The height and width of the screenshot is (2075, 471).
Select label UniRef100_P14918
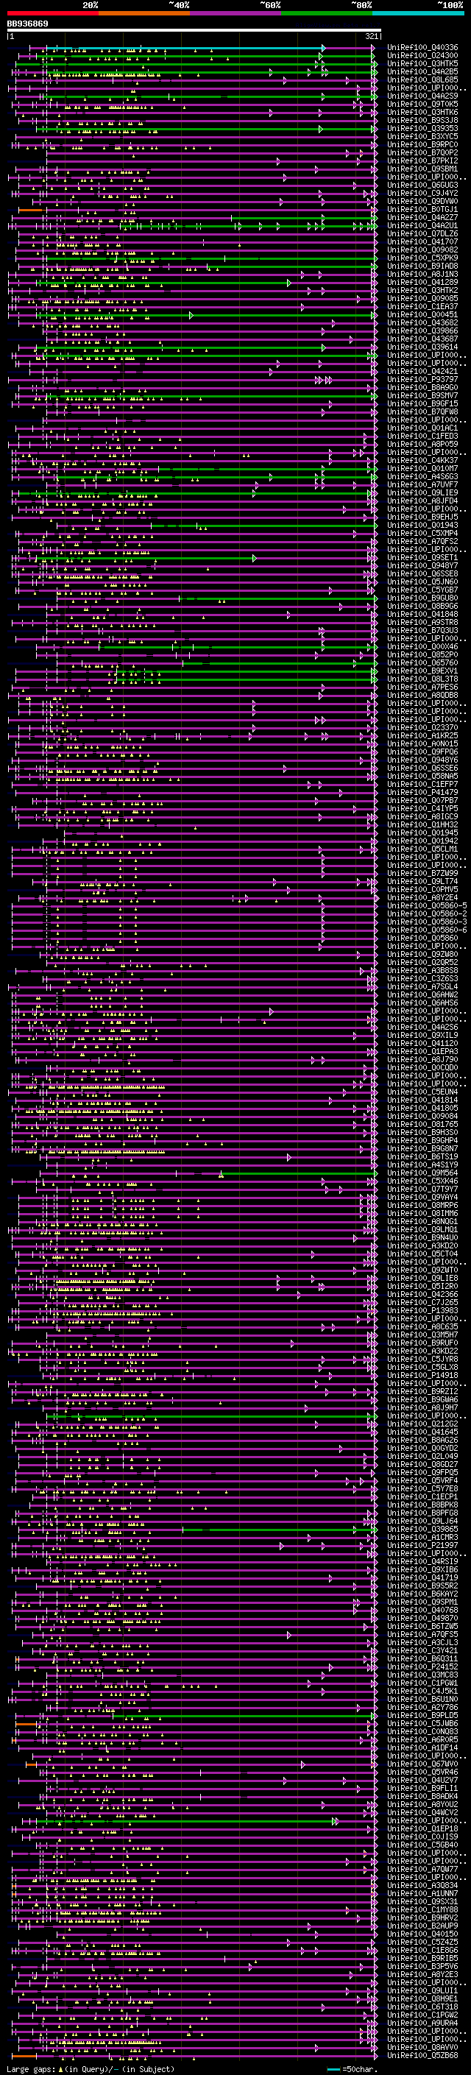click(422, 1375)
